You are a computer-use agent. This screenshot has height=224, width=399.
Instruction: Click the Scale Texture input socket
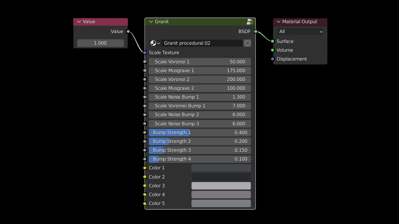145,52
